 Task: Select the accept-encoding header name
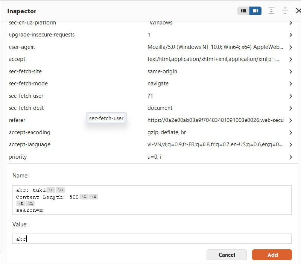30,132
